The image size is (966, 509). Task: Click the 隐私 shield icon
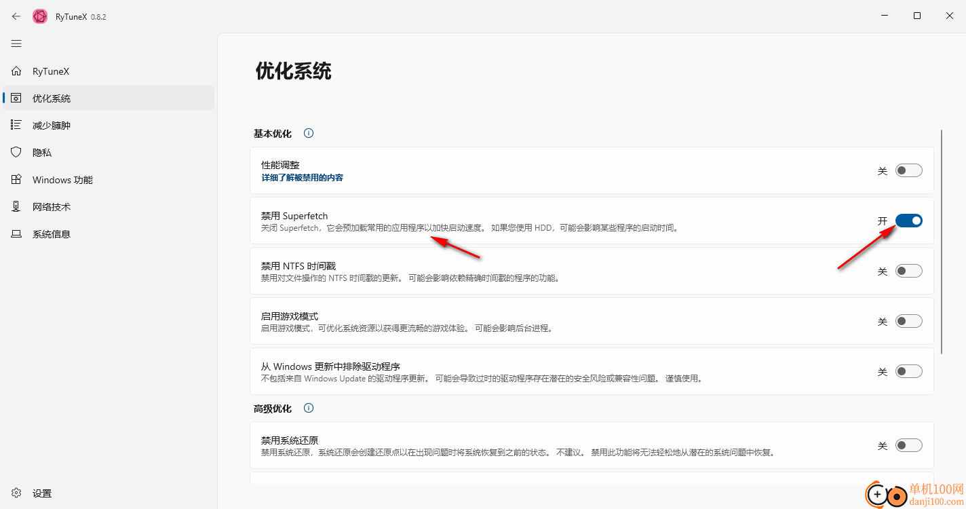point(16,153)
